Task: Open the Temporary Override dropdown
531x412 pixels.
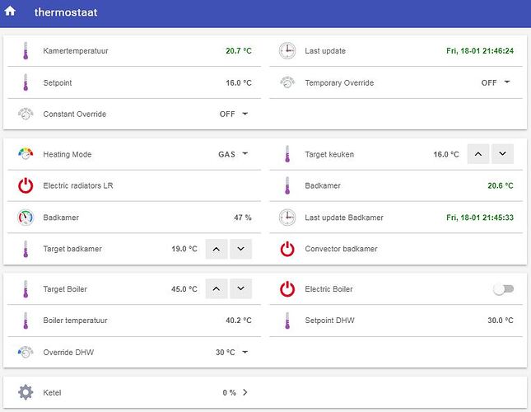Action: [x=496, y=82]
